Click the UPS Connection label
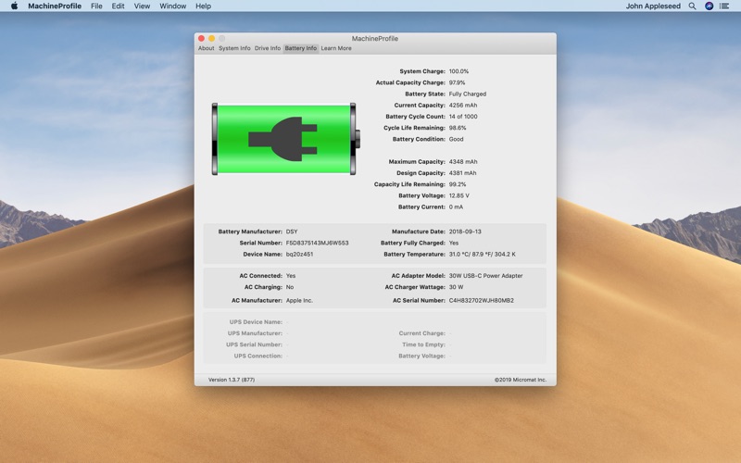The height and width of the screenshot is (463, 741). point(258,357)
